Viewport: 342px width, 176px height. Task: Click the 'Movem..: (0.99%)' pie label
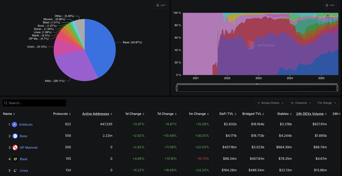tap(54, 19)
